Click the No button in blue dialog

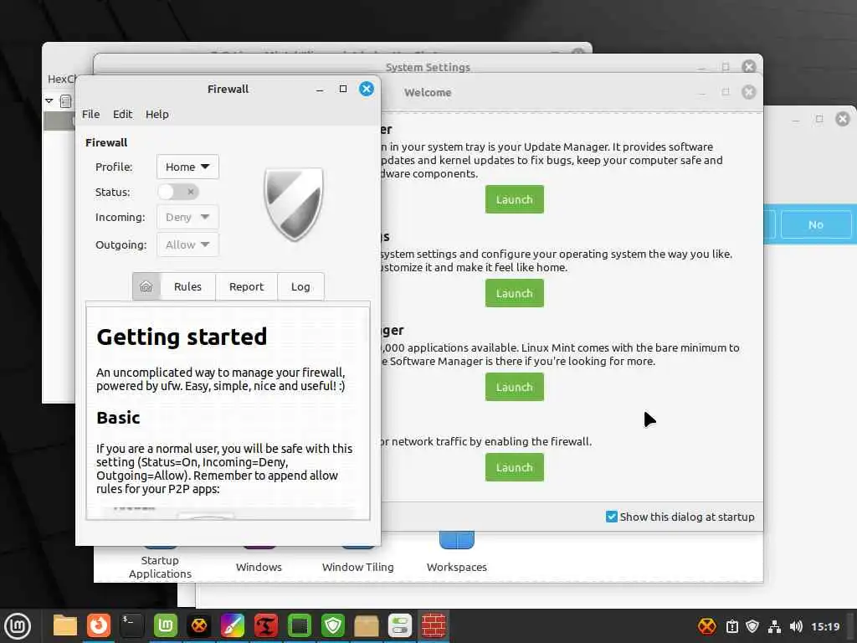816,224
